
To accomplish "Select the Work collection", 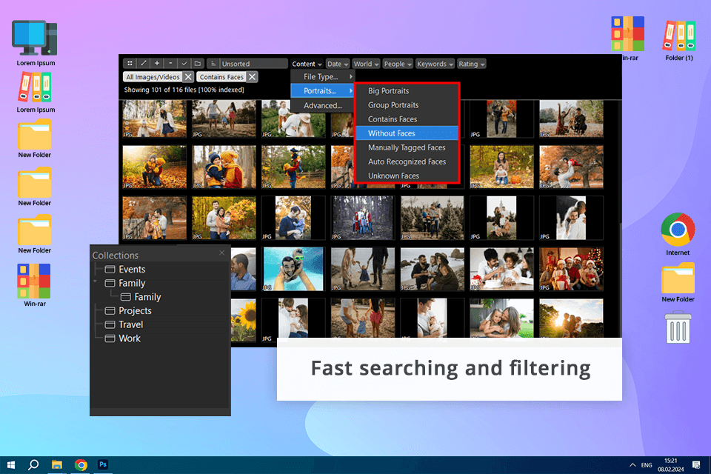I will tap(122, 338).
